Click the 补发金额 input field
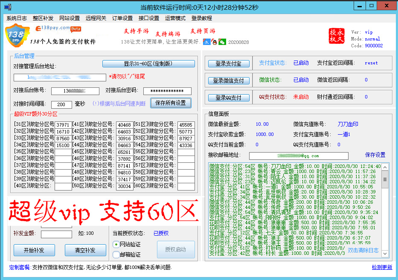This screenshot has height=280, width=398. (x=56, y=234)
